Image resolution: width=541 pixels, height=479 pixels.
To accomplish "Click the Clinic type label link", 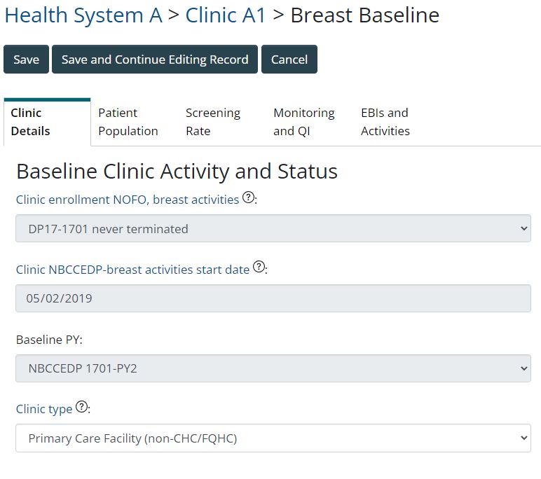I will [x=44, y=409].
